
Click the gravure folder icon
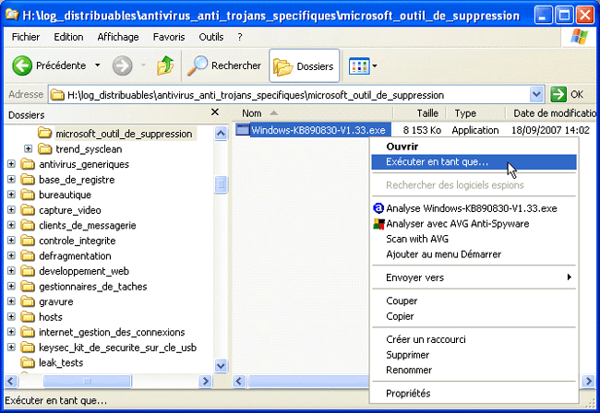(28, 301)
